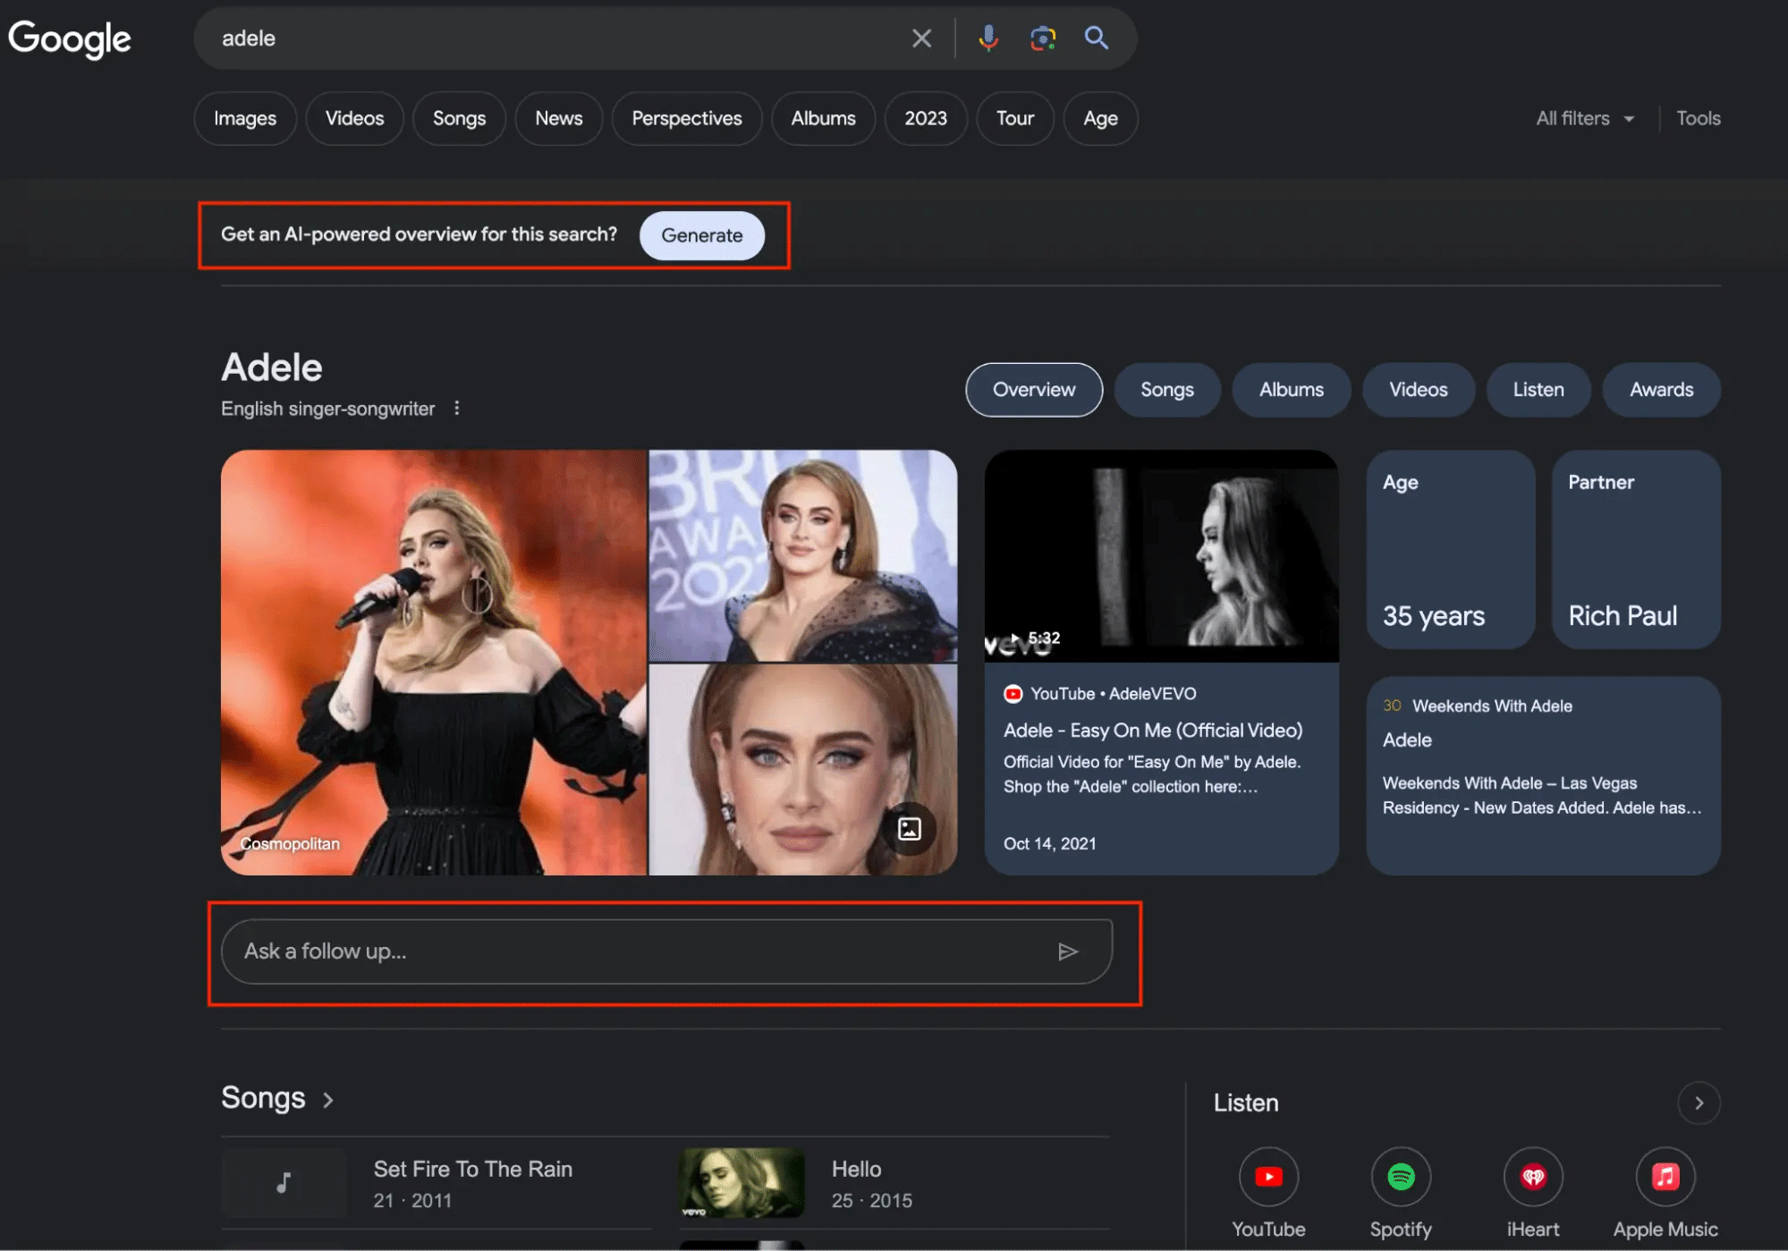This screenshot has height=1251, width=1788.
Task: Click the YouTube VEVO play icon
Action: point(1011,636)
